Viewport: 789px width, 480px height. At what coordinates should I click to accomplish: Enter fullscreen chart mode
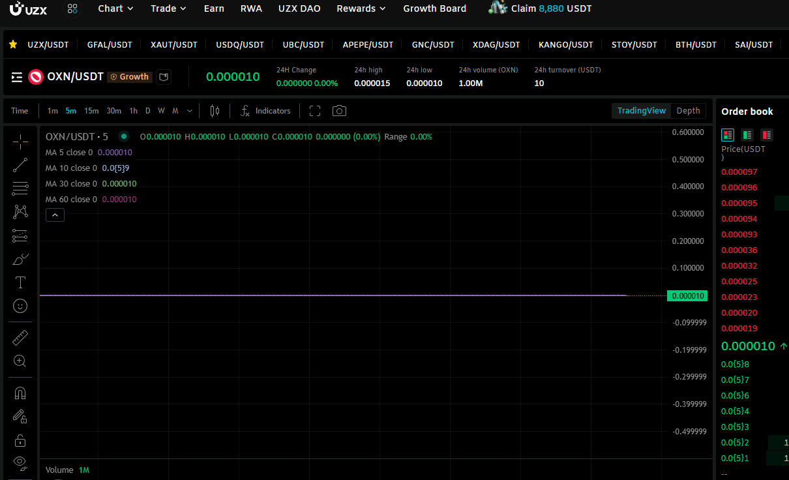[314, 111]
